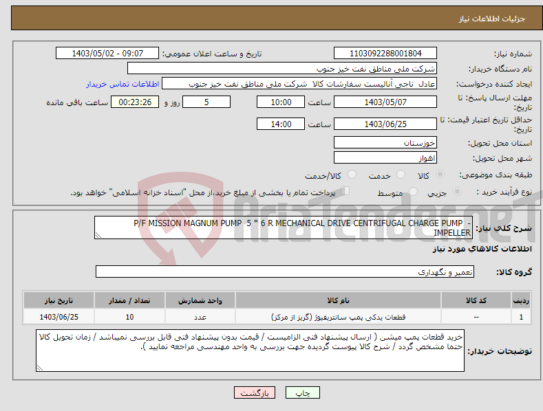This screenshot has height=411, width=543.
Task: Click the شرح کلی نیاز label
Action: 504,228
